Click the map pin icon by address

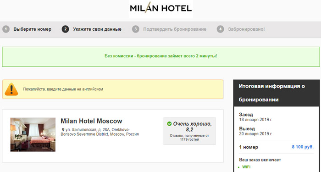[63, 130]
